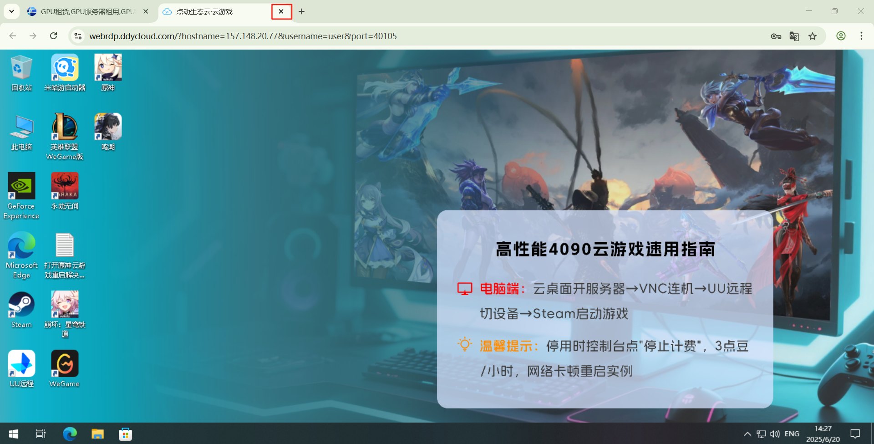Select the UU远程 desktop shortcut
This screenshot has height=444, width=874.
coord(21,369)
